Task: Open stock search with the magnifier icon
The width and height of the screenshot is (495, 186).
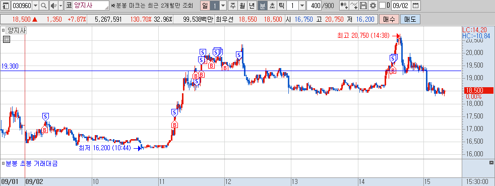Action: [43, 6]
